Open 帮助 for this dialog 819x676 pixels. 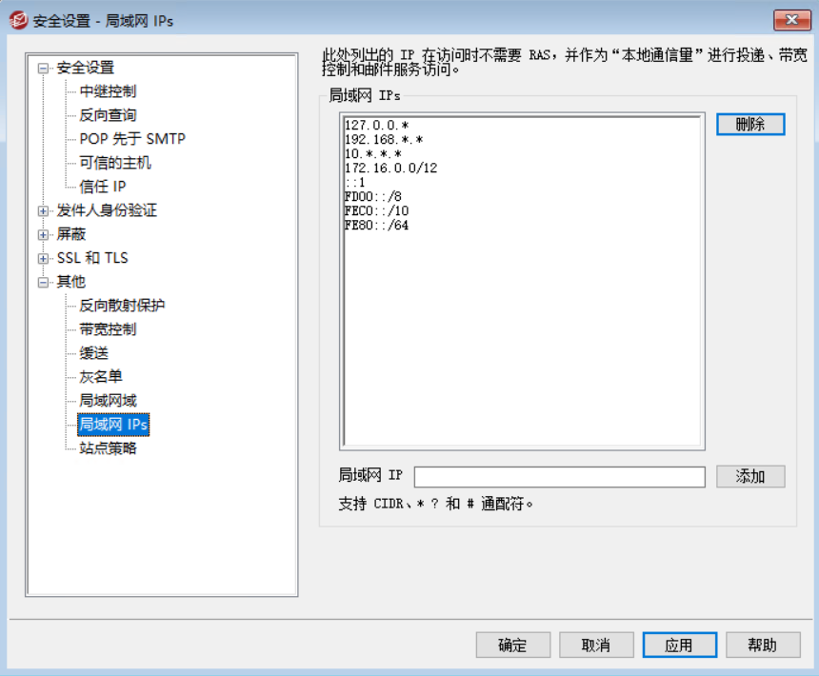pos(763,646)
